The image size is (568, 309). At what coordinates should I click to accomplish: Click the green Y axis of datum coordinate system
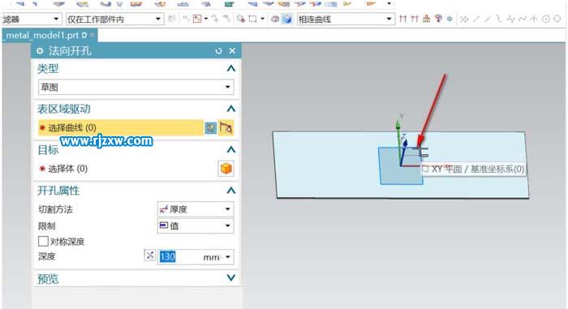click(x=399, y=143)
